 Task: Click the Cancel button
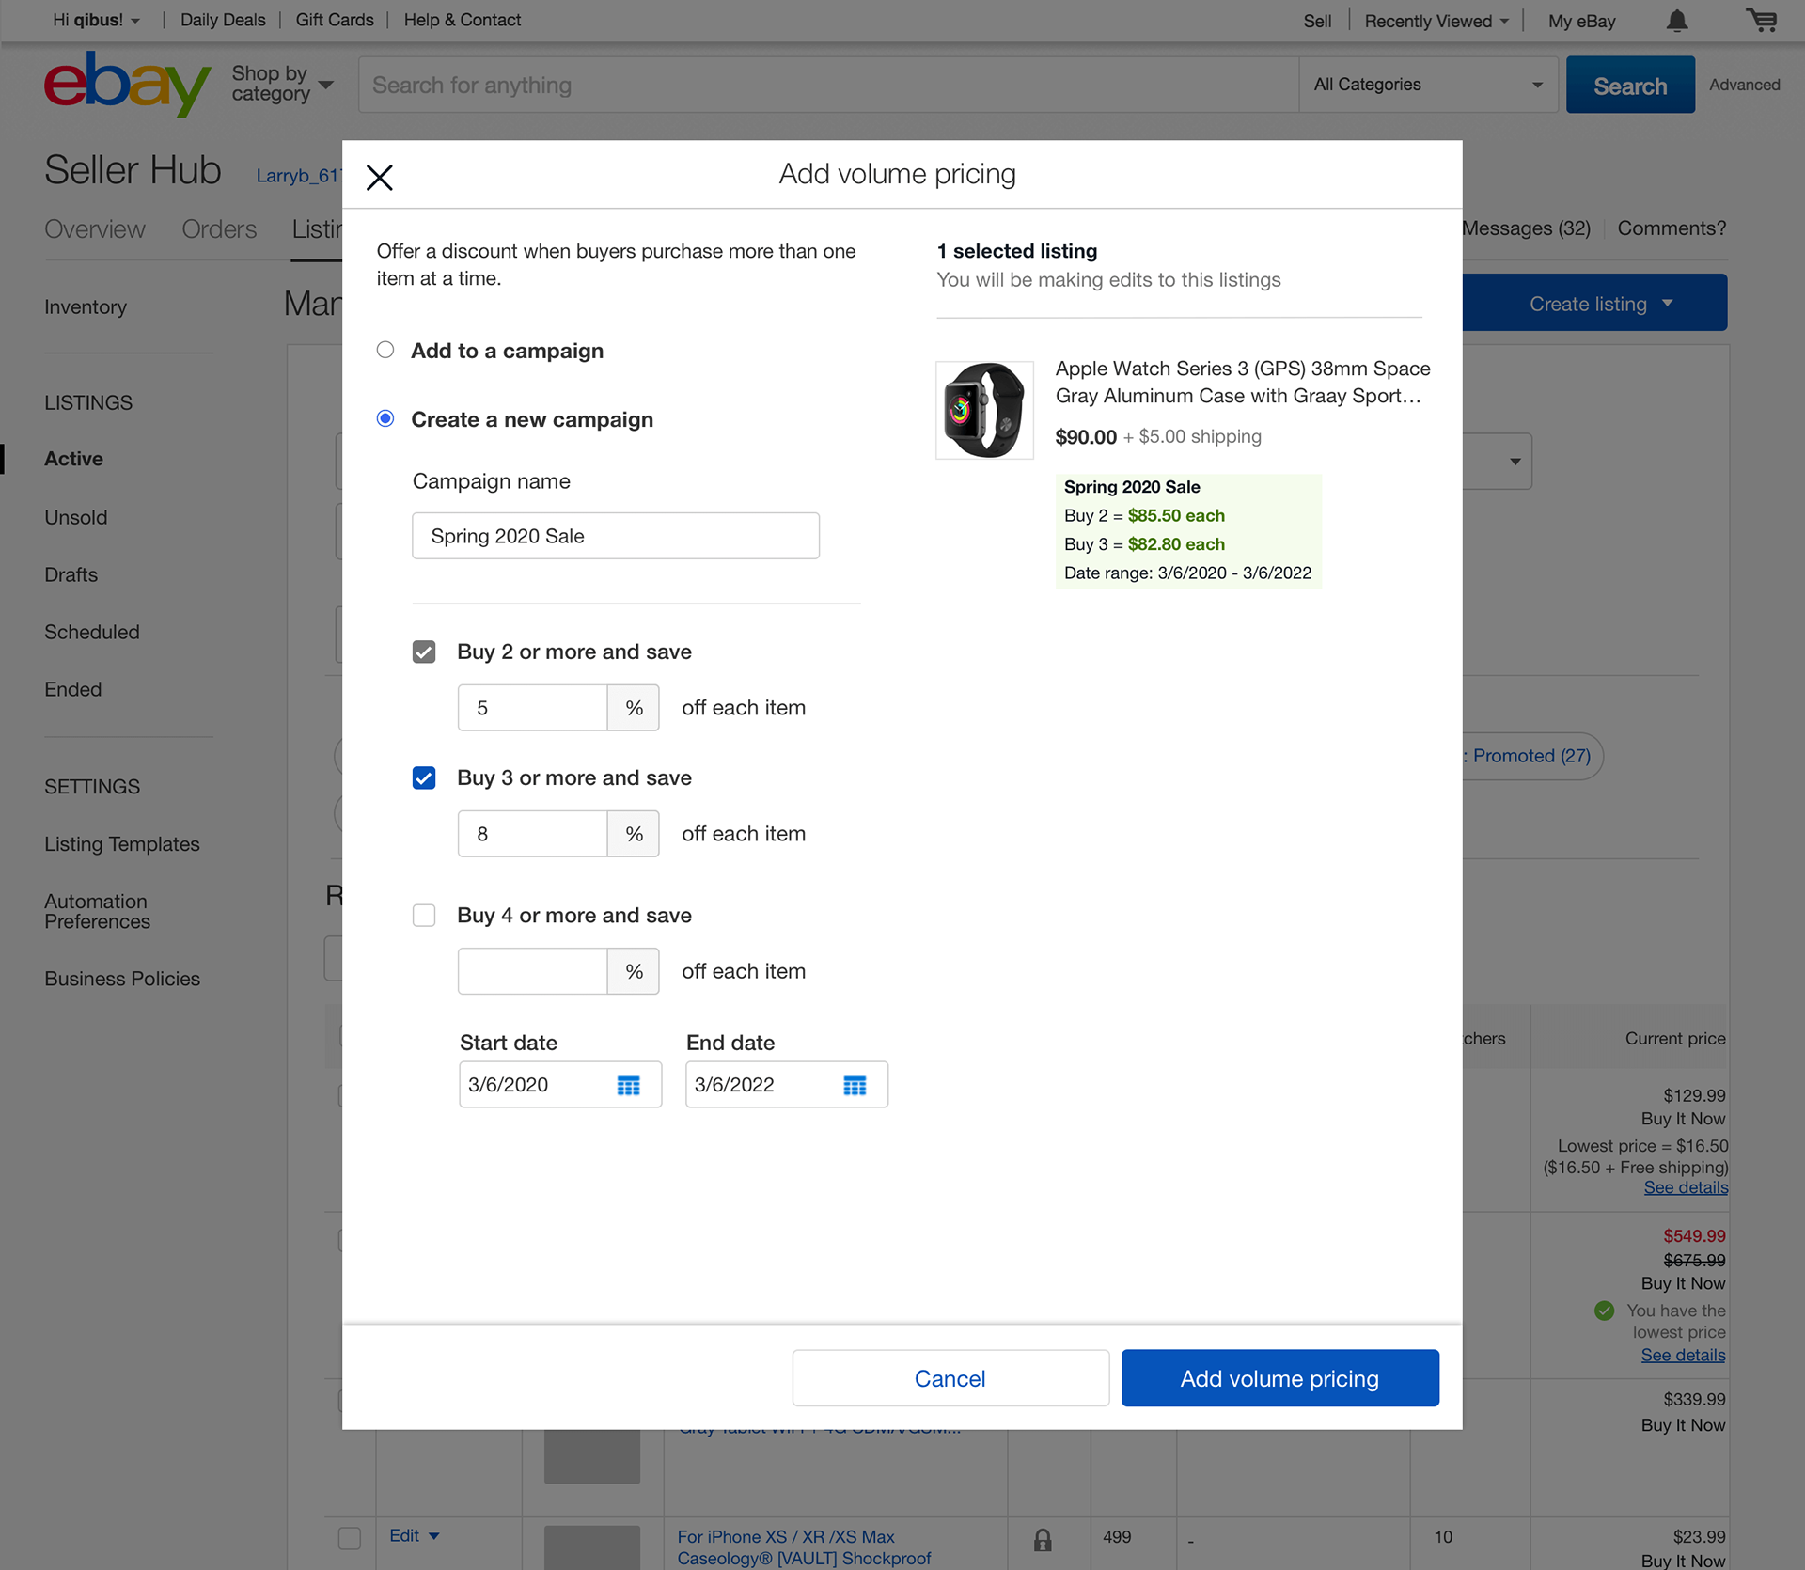click(x=950, y=1378)
